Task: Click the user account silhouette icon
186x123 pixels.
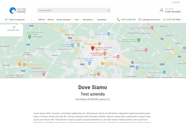Action: click(x=162, y=10)
